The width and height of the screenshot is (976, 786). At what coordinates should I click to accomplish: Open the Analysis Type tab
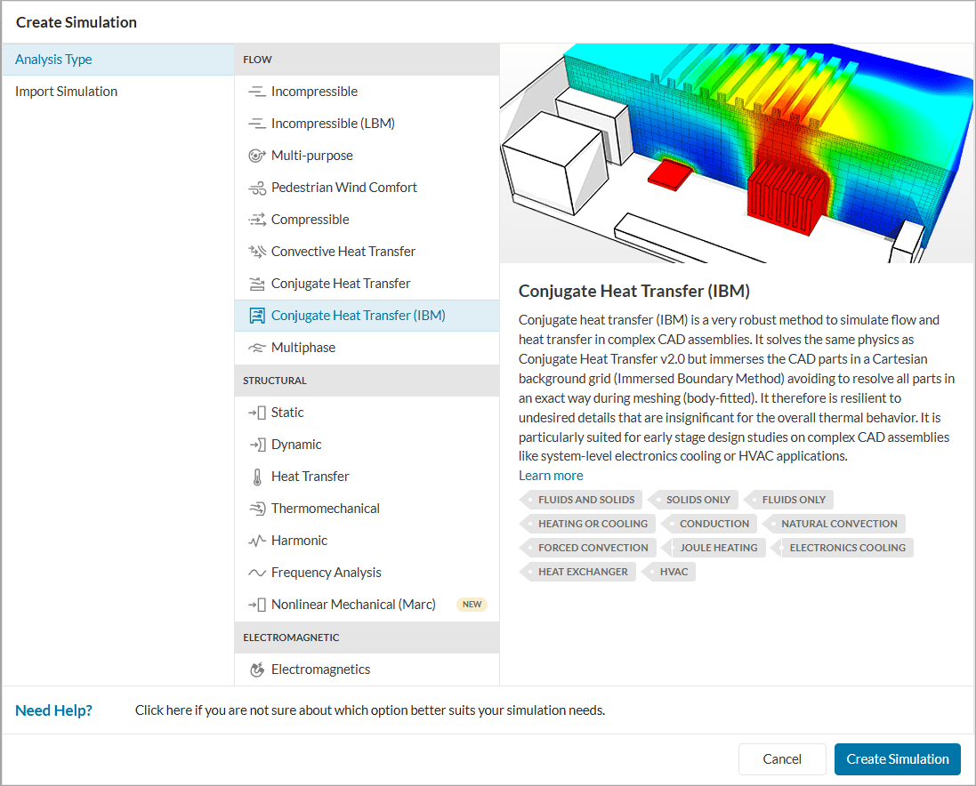click(53, 60)
